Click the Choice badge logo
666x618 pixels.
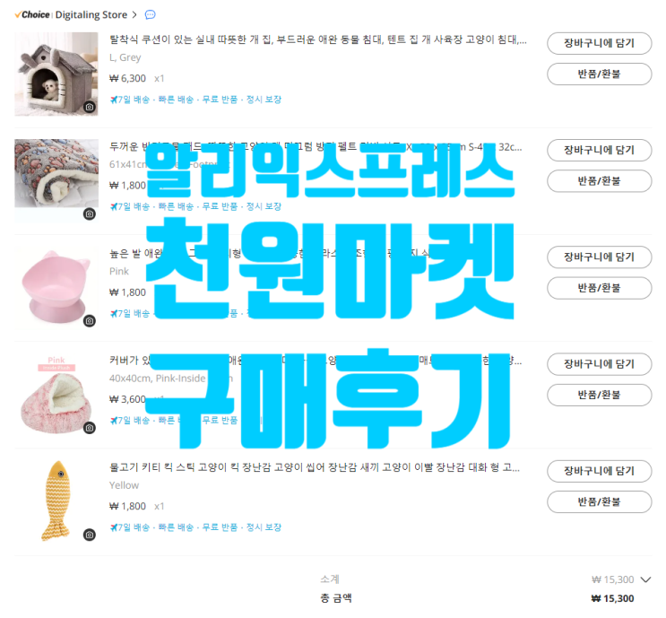pyautogui.click(x=32, y=15)
